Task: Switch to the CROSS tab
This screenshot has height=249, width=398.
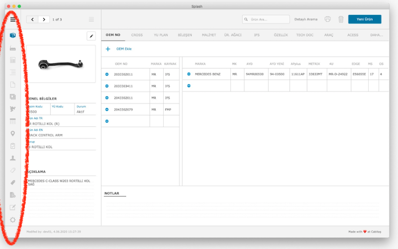Action: (137, 35)
